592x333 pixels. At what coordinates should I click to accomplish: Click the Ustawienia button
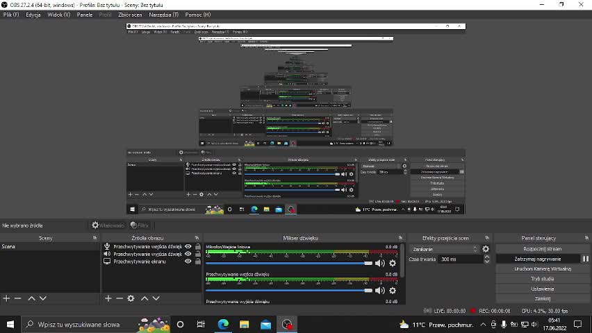coord(542,289)
